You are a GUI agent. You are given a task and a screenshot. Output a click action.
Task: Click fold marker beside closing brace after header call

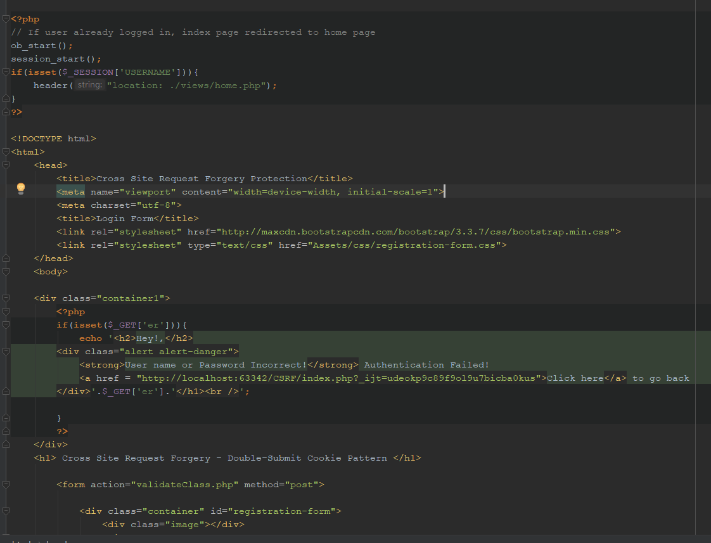(5, 98)
